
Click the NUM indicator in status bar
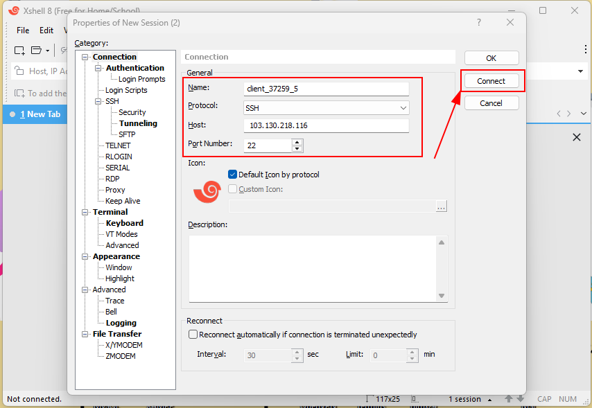coord(568,398)
